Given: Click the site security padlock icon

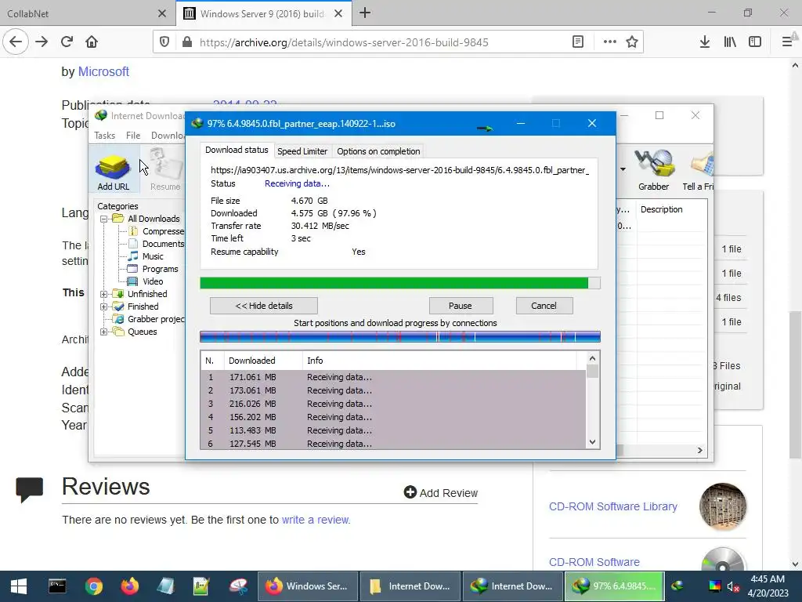Looking at the screenshot, I should (x=187, y=42).
